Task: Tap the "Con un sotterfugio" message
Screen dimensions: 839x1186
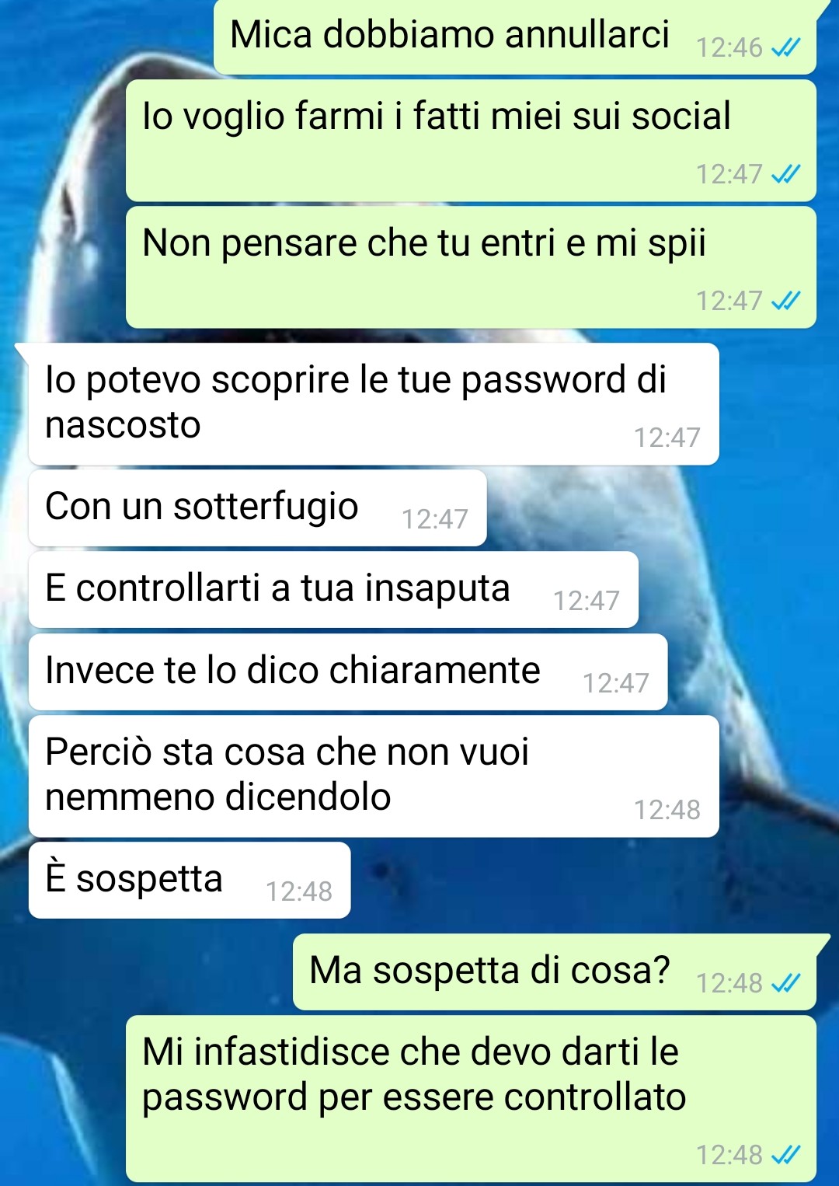Action: (257, 508)
